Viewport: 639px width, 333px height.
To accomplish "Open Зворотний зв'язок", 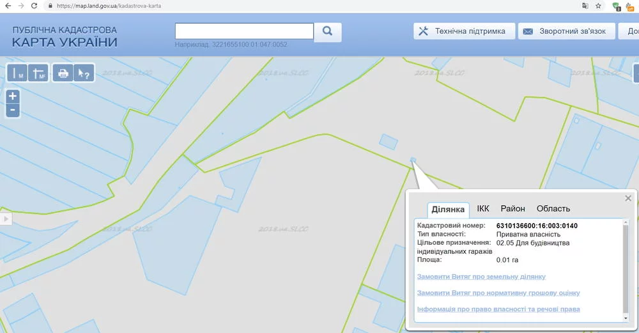I will (566, 31).
